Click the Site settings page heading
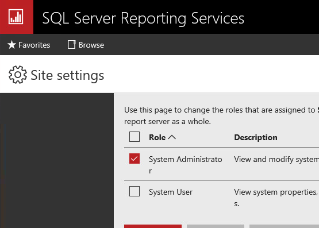Image resolution: width=319 pixels, height=228 pixels. point(67,75)
